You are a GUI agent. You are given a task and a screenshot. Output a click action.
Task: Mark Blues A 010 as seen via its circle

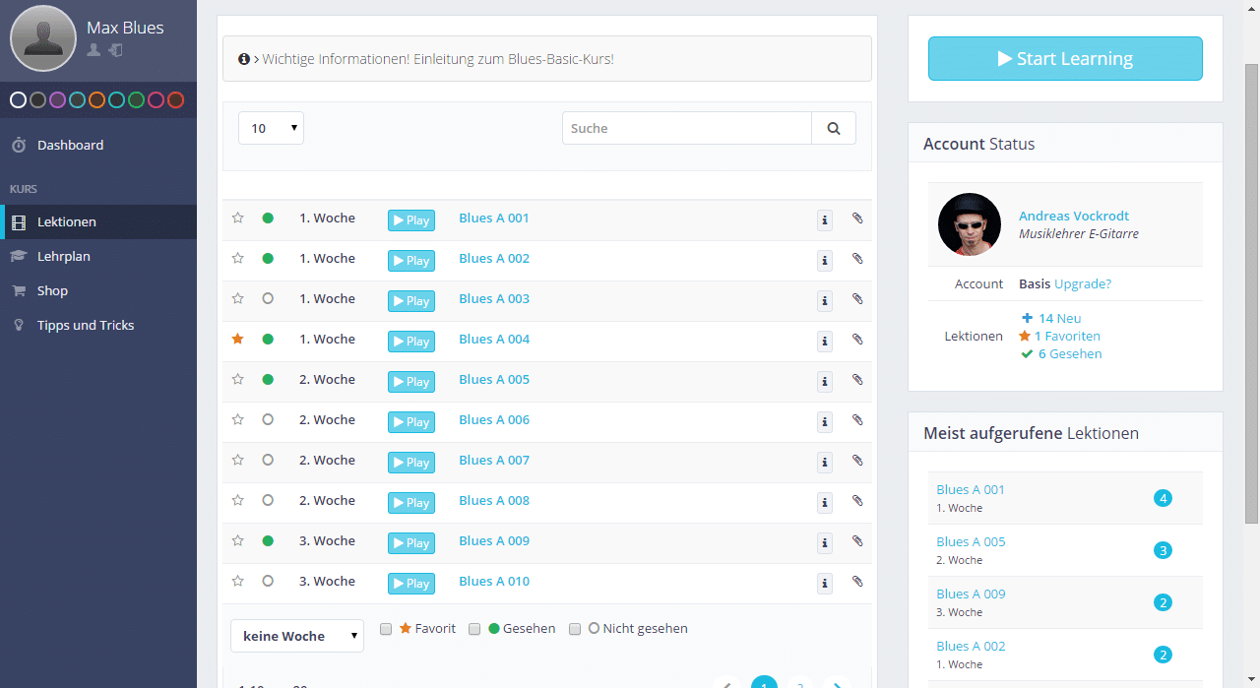[268, 581]
